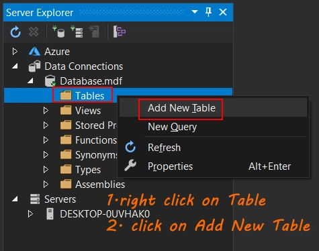
Task: Click the Data Connections icon
Action: [34, 66]
